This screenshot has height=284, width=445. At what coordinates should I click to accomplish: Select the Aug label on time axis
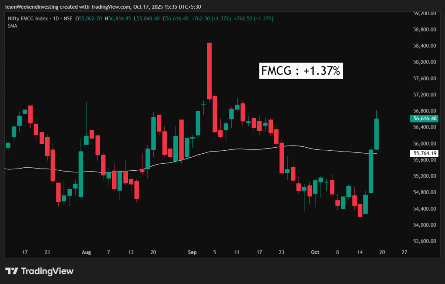pos(86,252)
